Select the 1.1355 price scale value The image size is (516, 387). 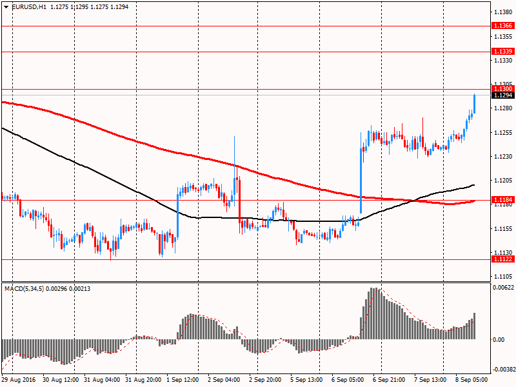coord(503,36)
